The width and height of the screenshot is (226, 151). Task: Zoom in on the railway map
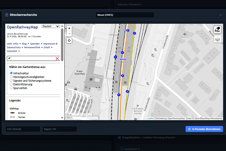(69, 28)
